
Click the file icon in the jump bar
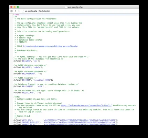click(23, 11)
